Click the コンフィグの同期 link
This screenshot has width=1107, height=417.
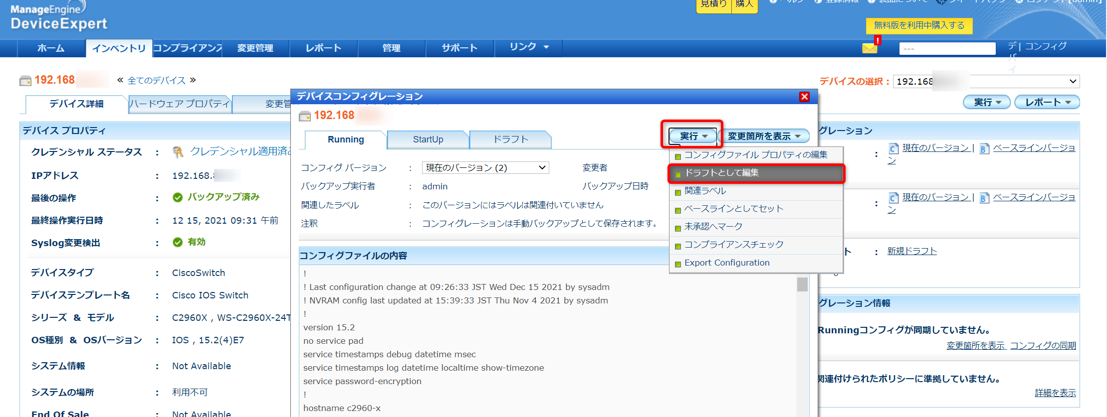1043,346
